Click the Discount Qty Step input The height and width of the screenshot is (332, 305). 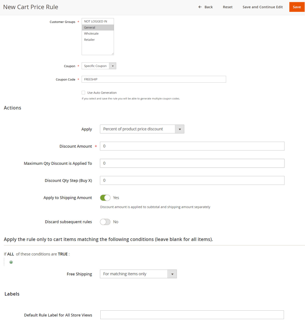[192, 180]
